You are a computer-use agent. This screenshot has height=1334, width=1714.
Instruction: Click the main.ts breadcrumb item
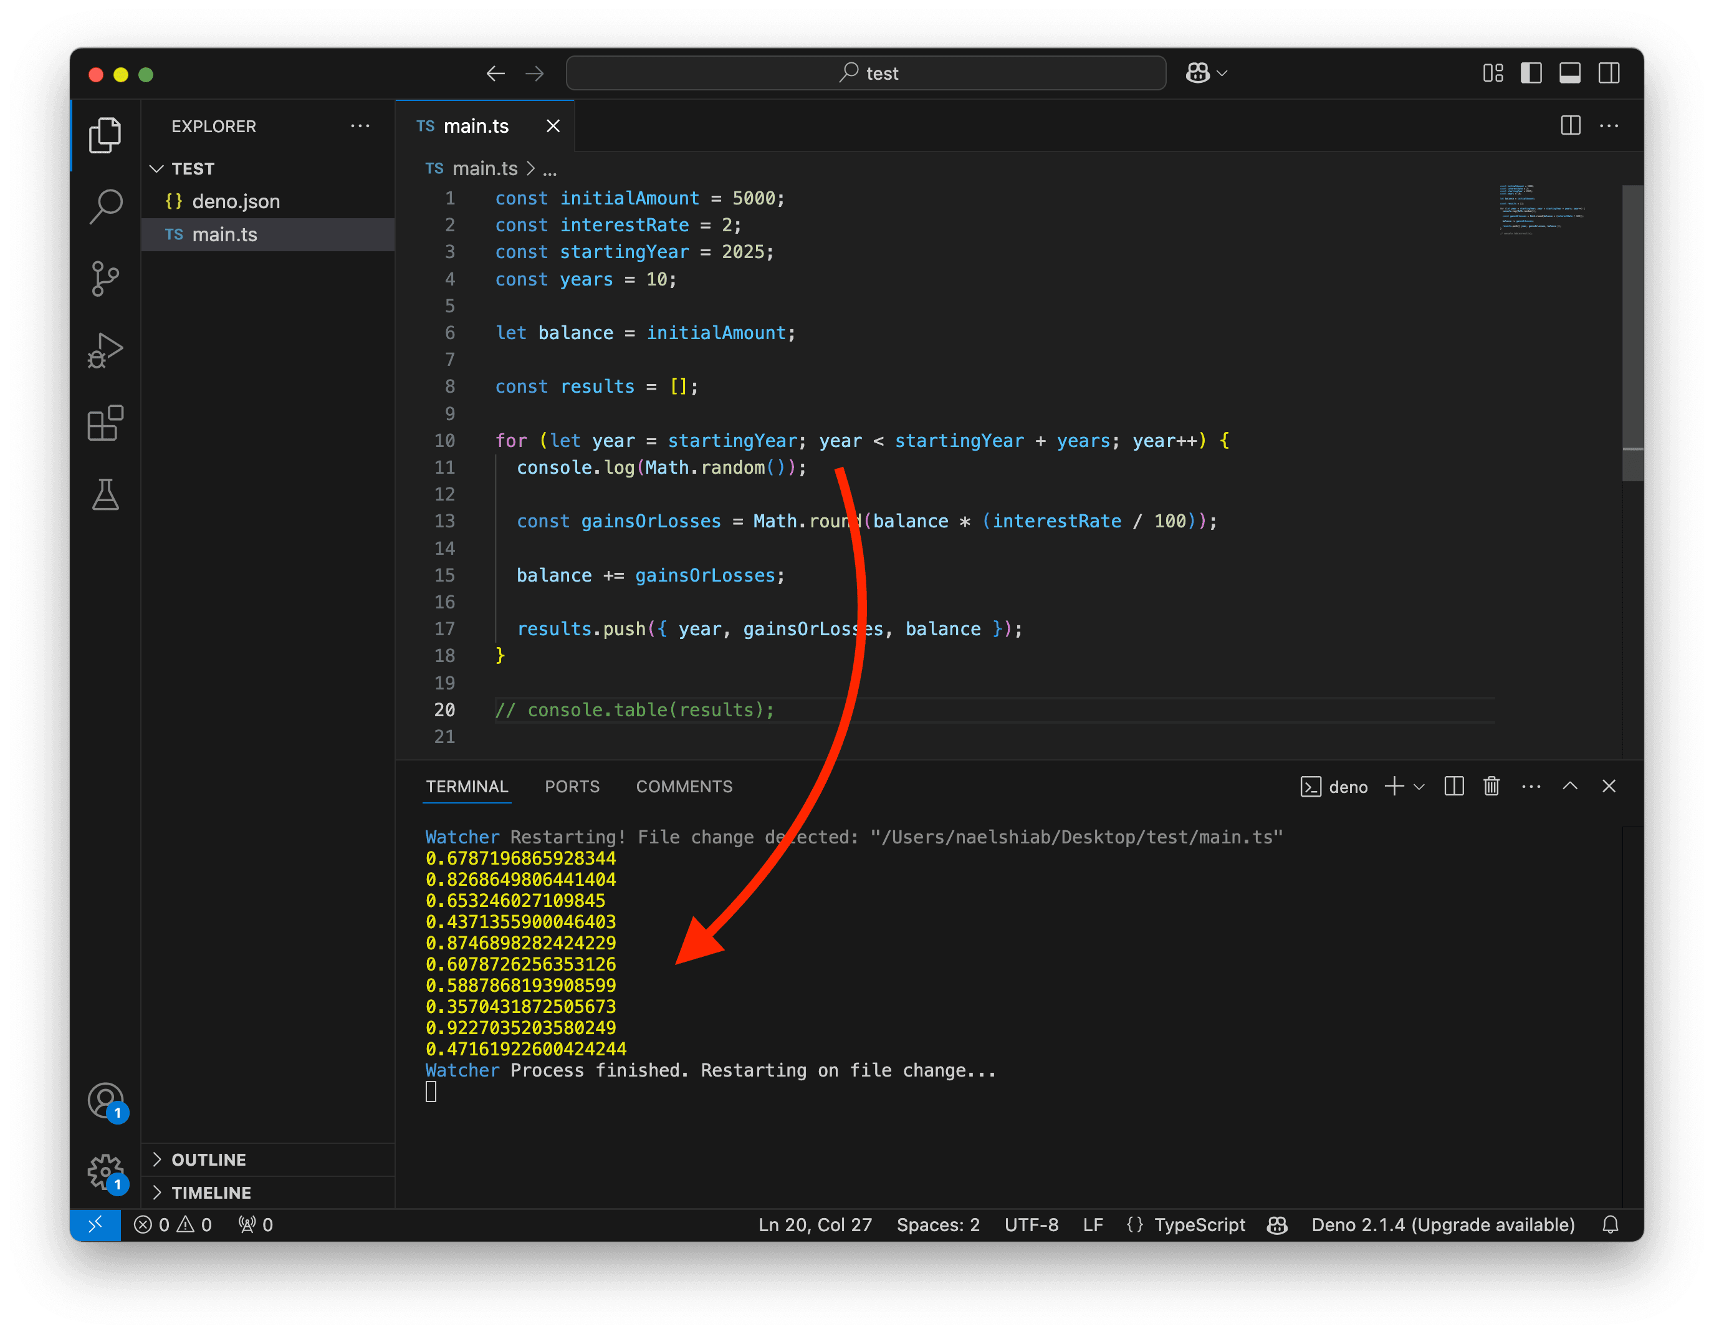pos(484,169)
